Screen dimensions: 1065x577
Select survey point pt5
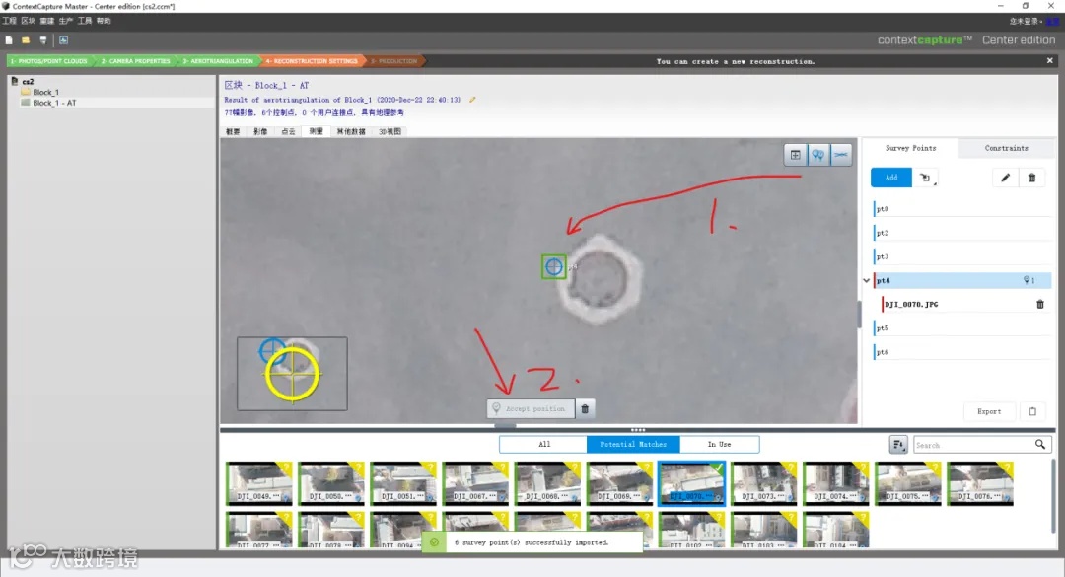point(962,328)
